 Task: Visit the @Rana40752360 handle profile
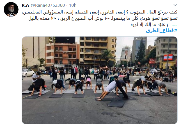click(x=48, y=5)
